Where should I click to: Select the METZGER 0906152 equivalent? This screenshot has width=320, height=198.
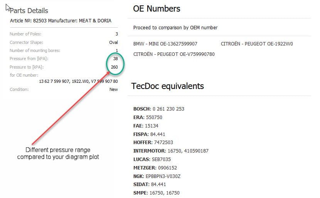(x=155, y=168)
